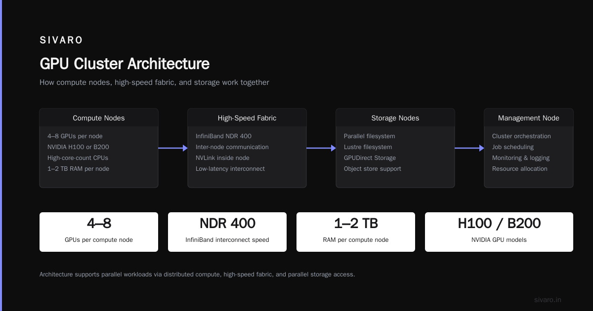Click the arrow pointing to Management Node

pos(469,148)
